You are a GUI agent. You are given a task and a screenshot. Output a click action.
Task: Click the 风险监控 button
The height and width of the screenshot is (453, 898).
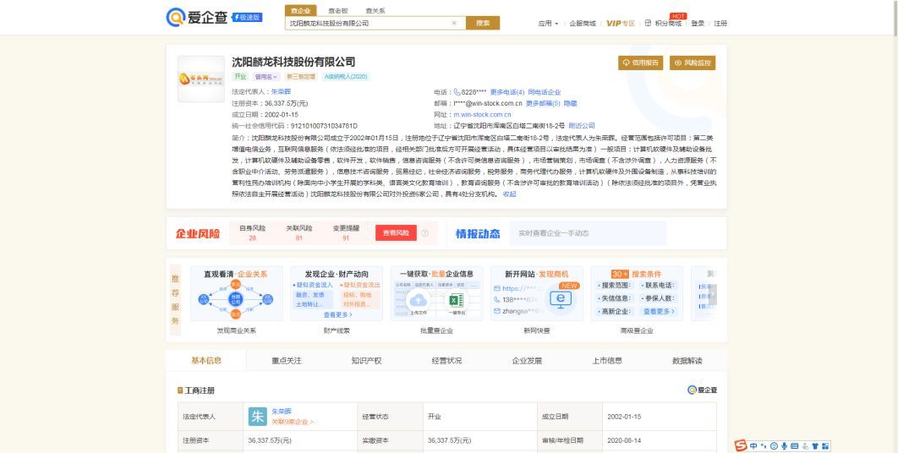pyautogui.click(x=693, y=63)
